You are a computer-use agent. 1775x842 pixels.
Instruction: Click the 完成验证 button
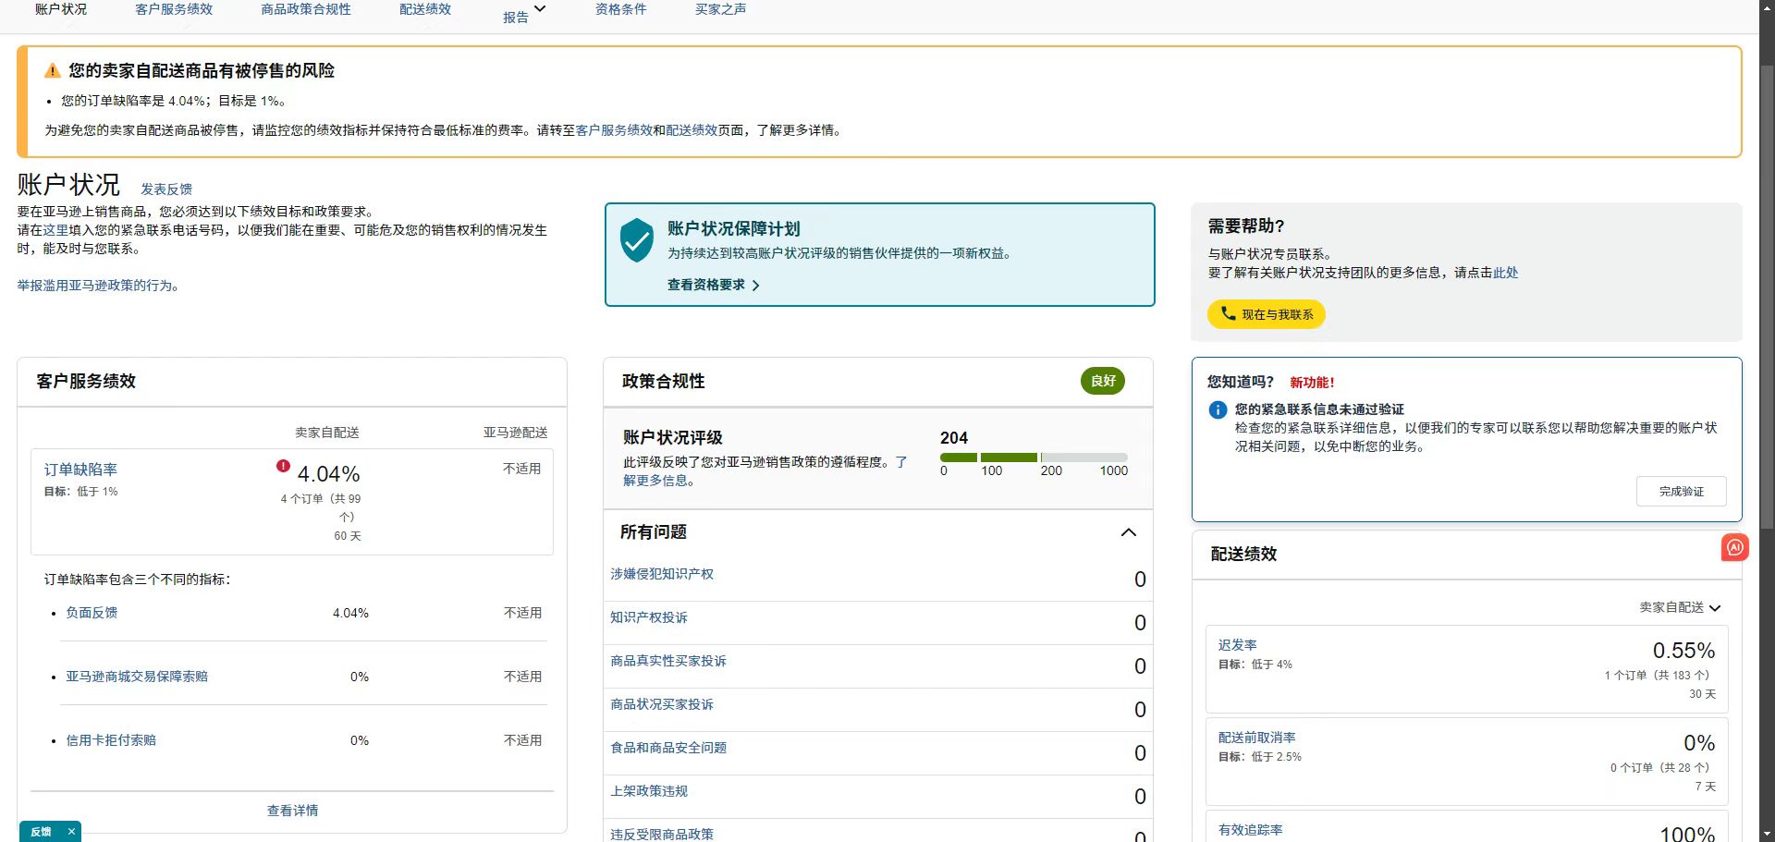[1681, 492]
